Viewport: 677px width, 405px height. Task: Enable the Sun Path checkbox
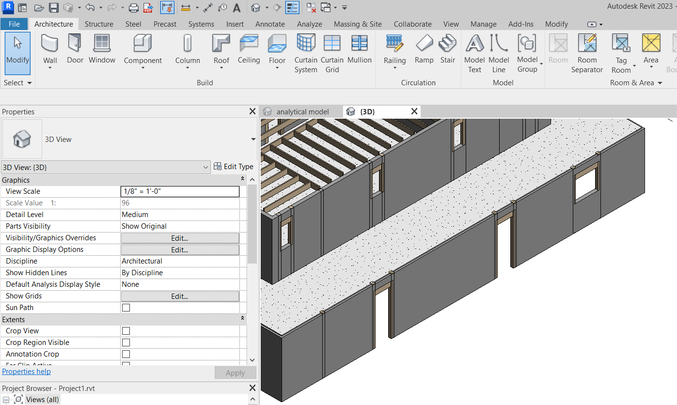pos(126,308)
